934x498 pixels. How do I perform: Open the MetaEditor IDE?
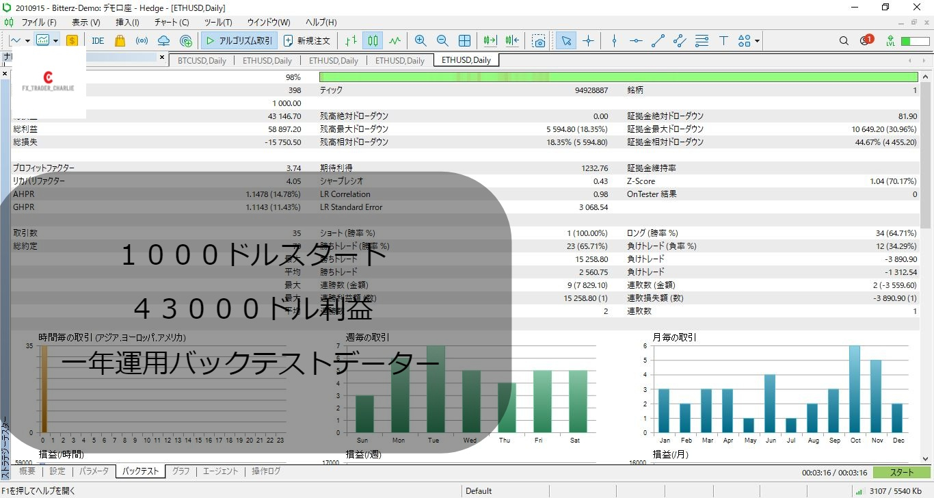point(98,40)
